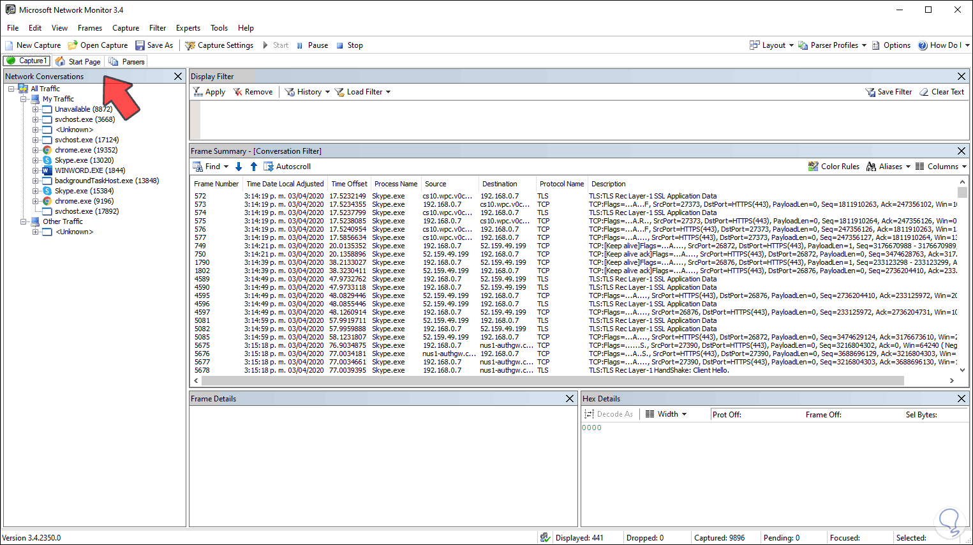Collapse the Other Traffic tree node
973x545 pixels.
pyautogui.click(x=23, y=221)
